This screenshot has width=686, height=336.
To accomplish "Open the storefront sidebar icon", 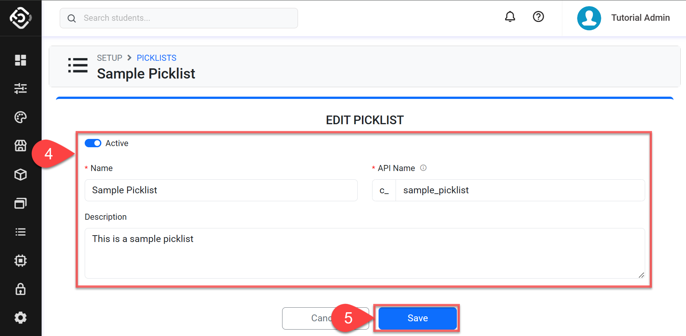I will click(20, 146).
